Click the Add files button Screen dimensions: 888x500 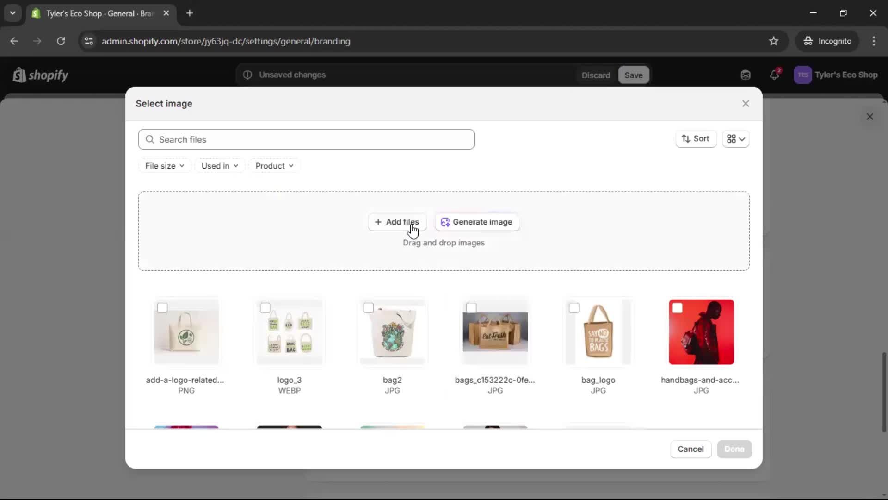tap(397, 222)
